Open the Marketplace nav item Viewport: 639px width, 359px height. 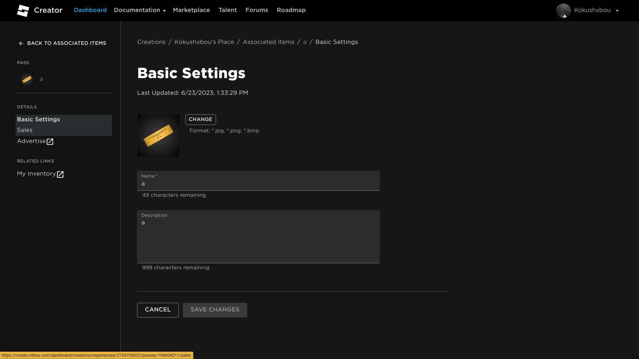point(191,10)
